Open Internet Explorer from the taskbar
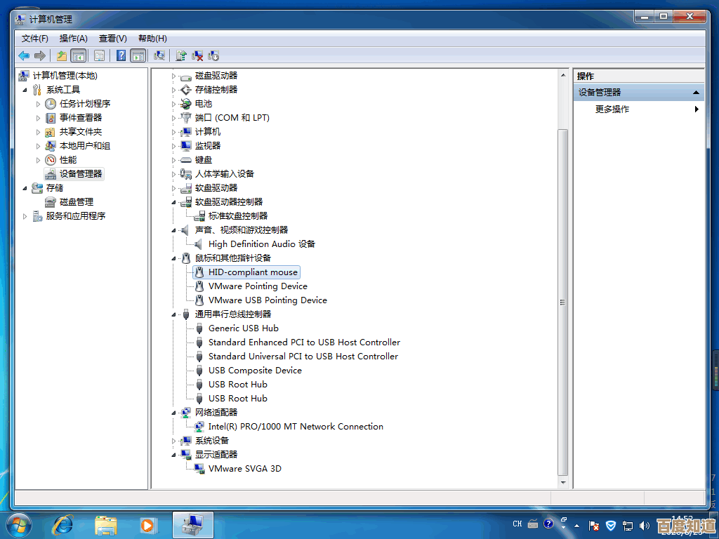 tap(63, 524)
